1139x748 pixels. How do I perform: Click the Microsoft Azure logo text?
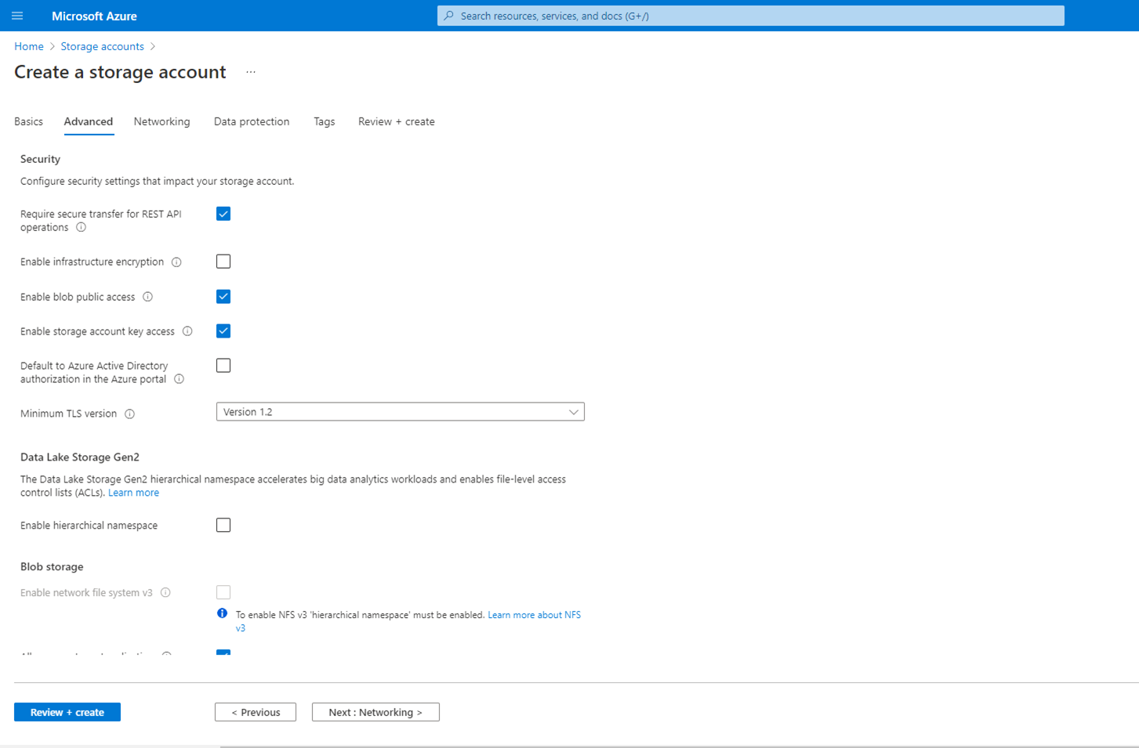click(94, 16)
